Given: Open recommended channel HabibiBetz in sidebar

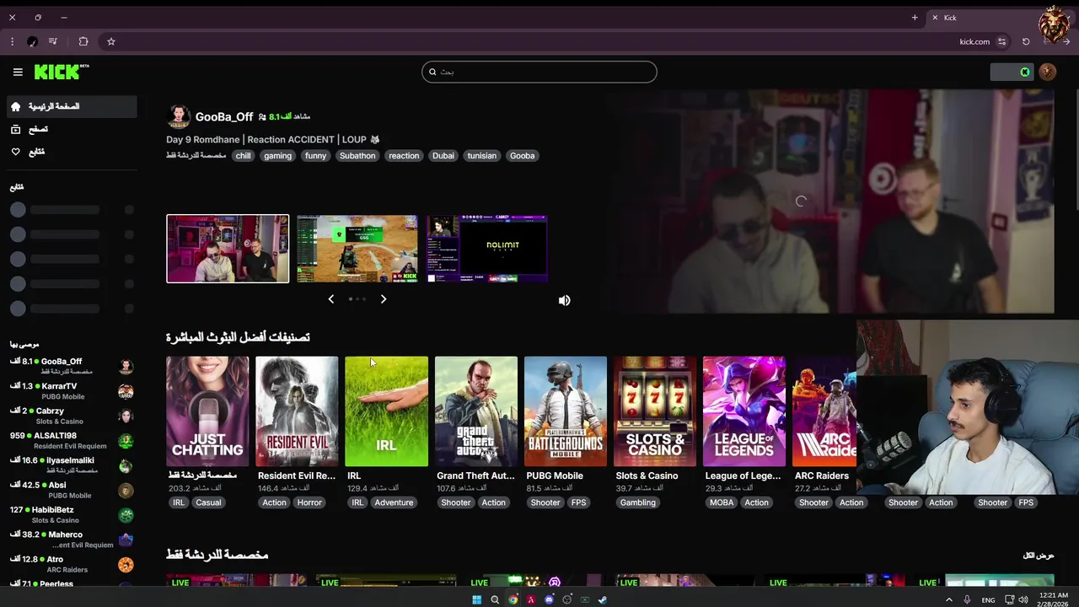Looking at the screenshot, I should coord(72,514).
